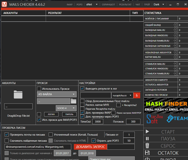Open the accounts file folder icon
Screen dimensions: 188x160
pyautogui.click(x=18, y=95)
